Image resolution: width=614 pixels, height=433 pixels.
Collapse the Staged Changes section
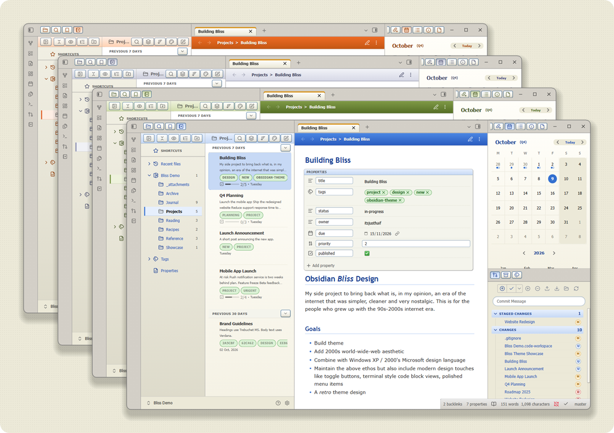[x=495, y=313]
